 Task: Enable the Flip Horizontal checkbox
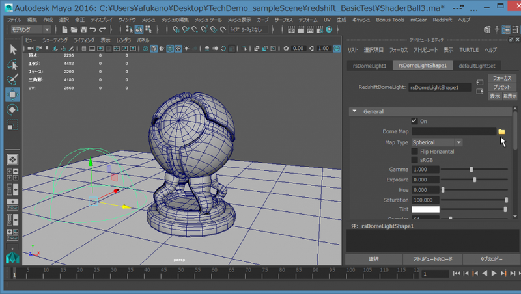414,152
